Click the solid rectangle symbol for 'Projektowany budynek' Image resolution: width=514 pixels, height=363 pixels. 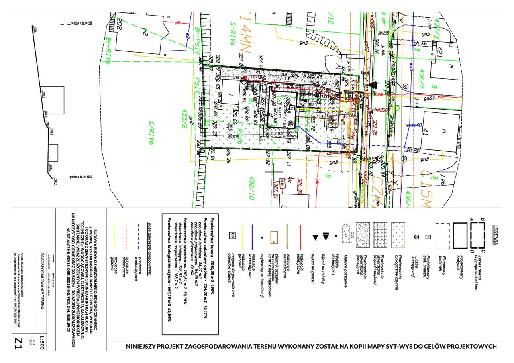click(x=460, y=236)
